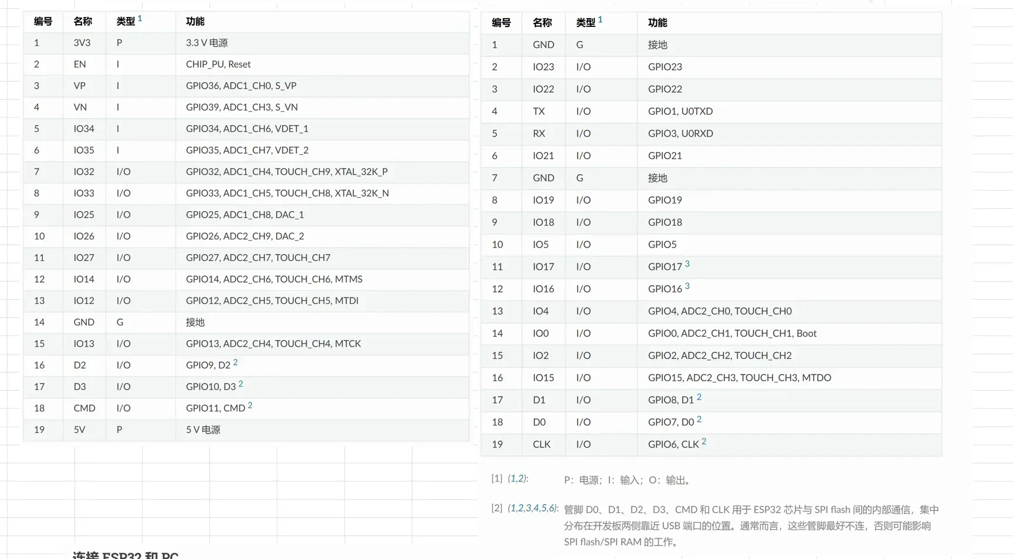The width and height of the screenshot is (1013, 559).
Task: Click footnote 2 next to GPIO9, D2
Action: 235,362
